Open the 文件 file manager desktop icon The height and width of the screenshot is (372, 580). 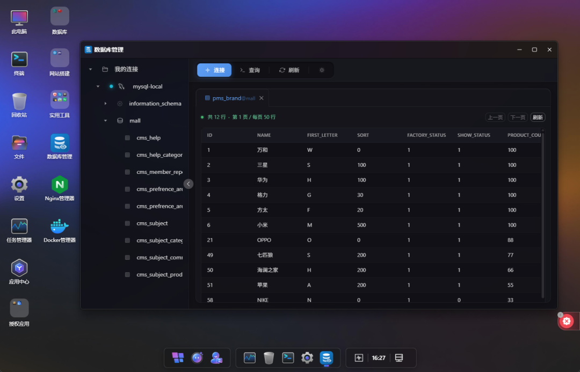pyautogui.click(x=19, y=147)
